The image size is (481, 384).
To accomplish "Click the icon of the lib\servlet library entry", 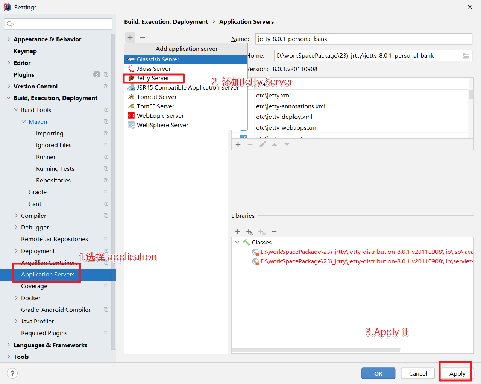I will coord(256,261).
